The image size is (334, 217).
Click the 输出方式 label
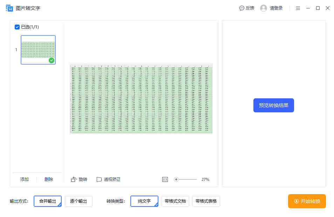(x=19, y=201)
